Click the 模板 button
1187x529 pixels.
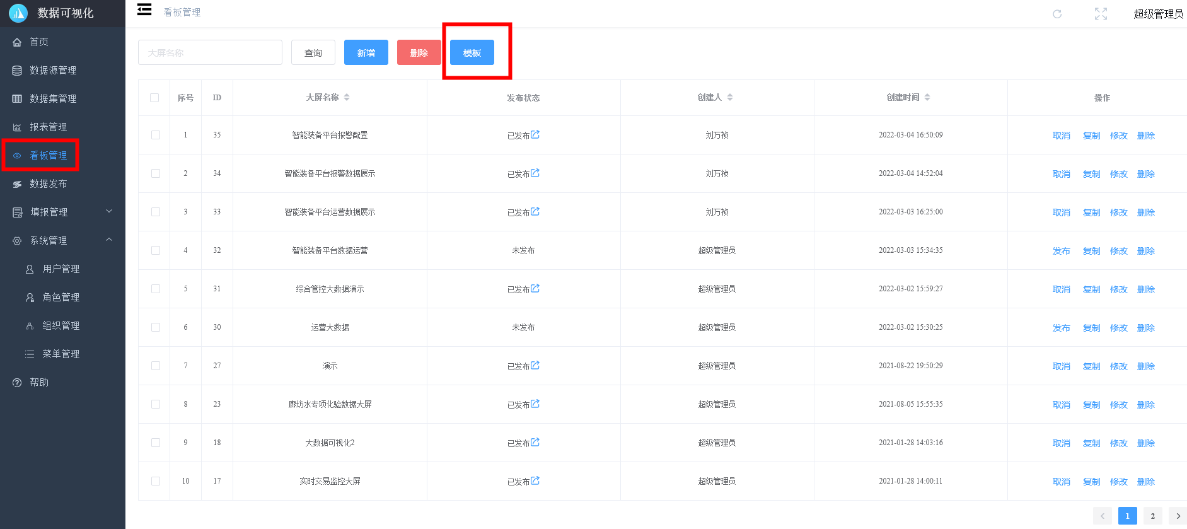(472, 52)
